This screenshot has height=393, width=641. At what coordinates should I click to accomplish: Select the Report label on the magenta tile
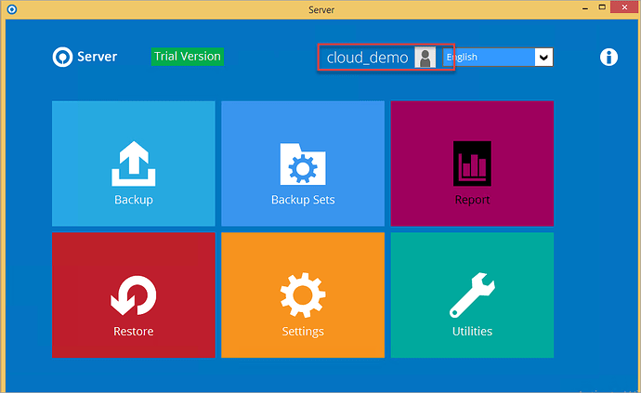(x=472, y=200)
